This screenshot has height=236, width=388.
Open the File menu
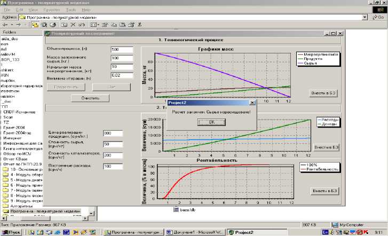point(5,10)
